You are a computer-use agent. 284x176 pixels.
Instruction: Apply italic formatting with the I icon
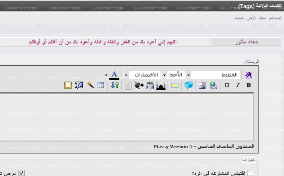[x=238, y=85]
